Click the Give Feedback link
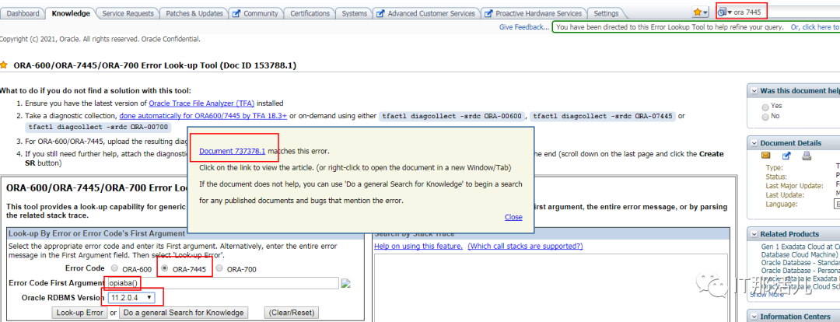 tap(524, 26)
